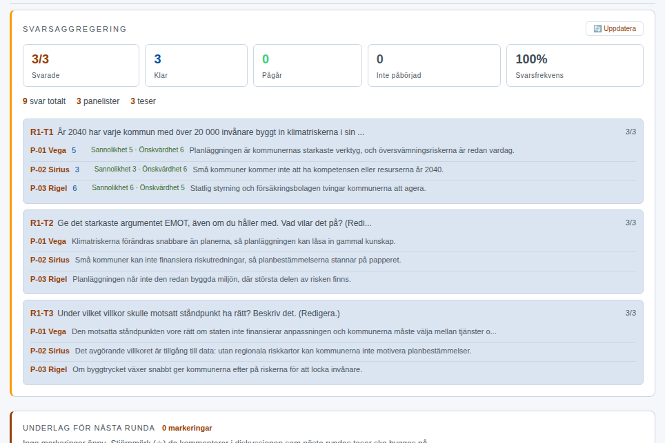The height and width of the screenshot is (443, 665).
Task: Click the '3 panelister' summary text
Action: (98, 101)
